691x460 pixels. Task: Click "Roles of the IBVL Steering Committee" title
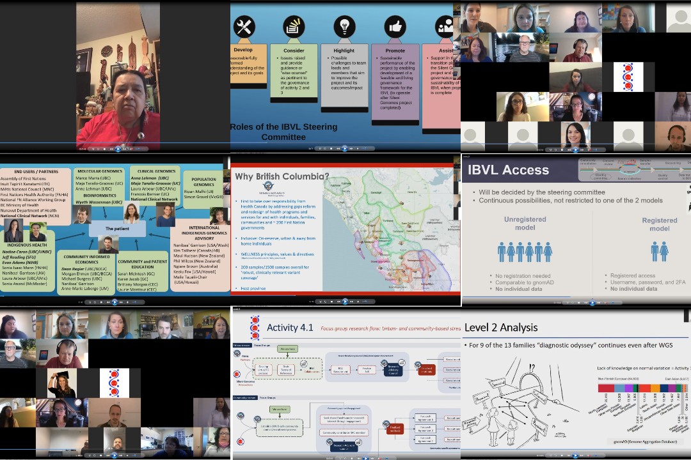pos(283,132)
